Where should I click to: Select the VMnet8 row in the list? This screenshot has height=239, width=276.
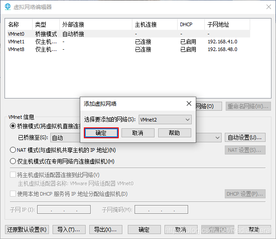click(129, 49)
